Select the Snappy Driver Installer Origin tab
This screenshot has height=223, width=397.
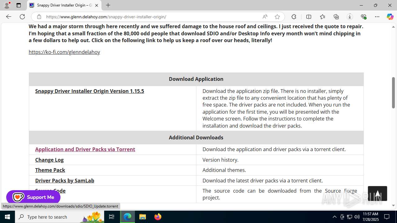(x=64, y=5)
